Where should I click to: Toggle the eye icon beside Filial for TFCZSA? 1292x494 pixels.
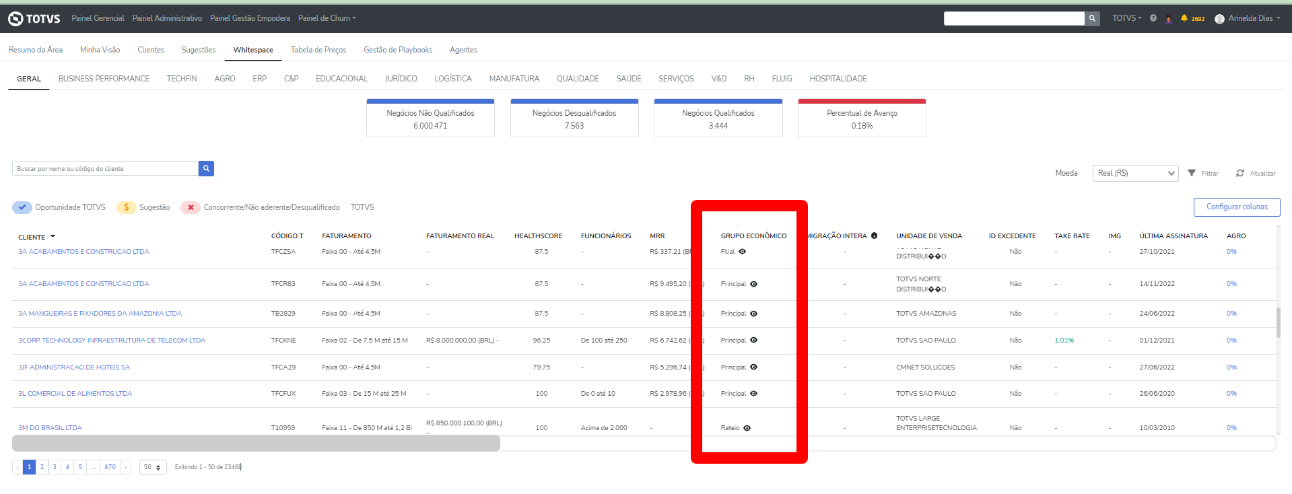click(x=743, y=252)
